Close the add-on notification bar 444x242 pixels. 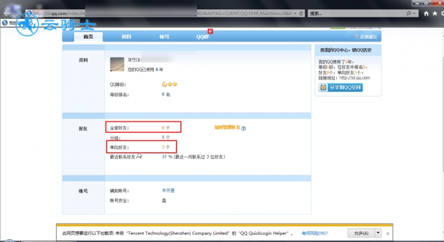click(x=387, y=234)
